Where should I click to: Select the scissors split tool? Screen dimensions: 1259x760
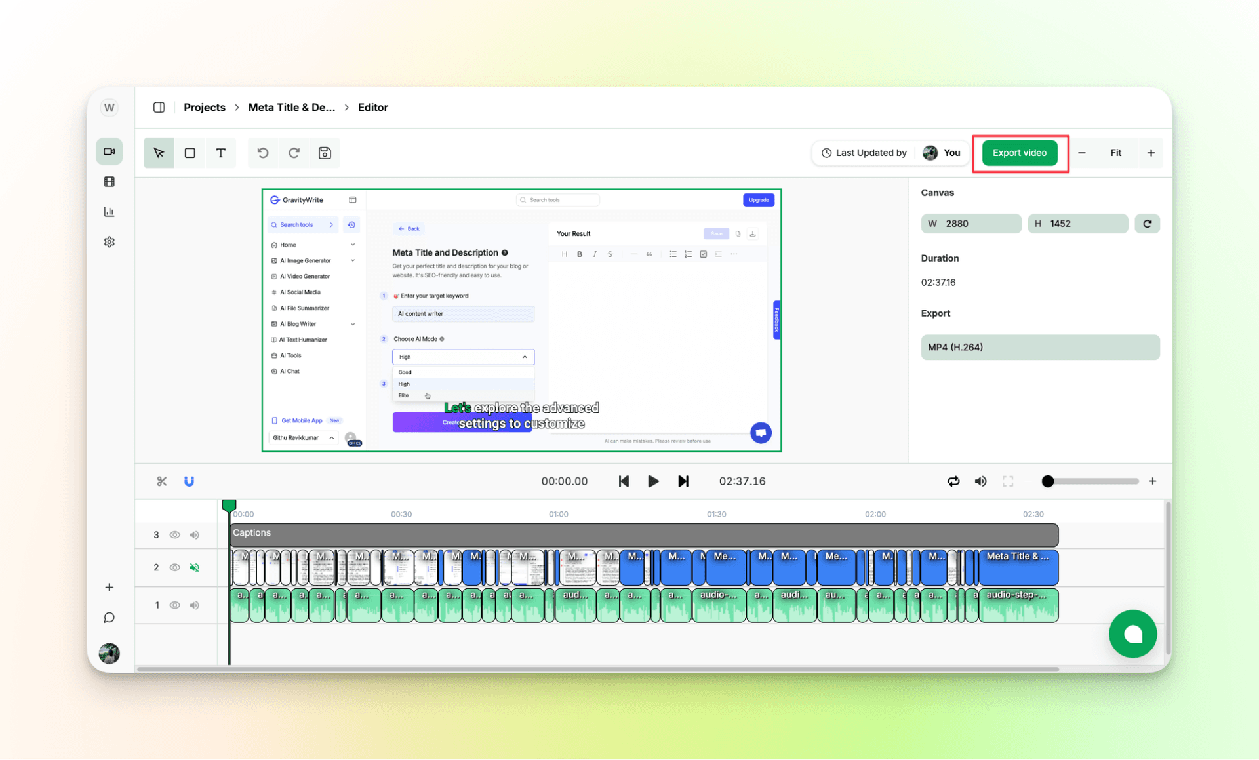click(x=161, y=481)
